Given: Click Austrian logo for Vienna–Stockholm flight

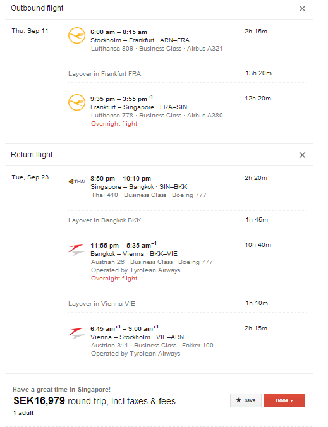Looking at the screenshot, I should point(76,334).
